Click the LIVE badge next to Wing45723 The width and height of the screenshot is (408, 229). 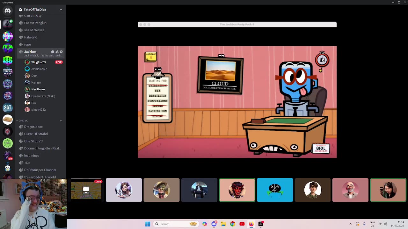[59, 62]
